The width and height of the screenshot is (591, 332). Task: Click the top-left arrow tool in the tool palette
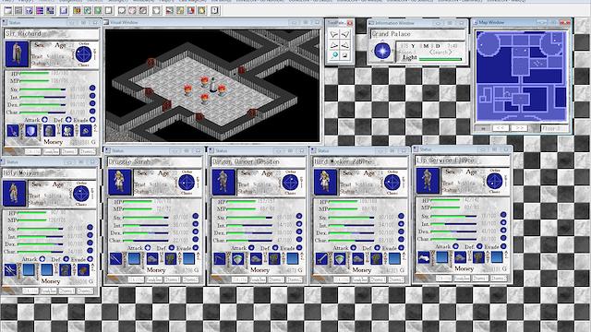(334, 35)
